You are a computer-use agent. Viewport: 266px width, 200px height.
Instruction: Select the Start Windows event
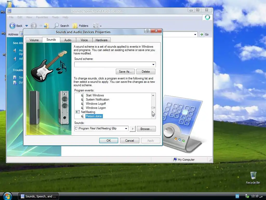click(95, 95)
